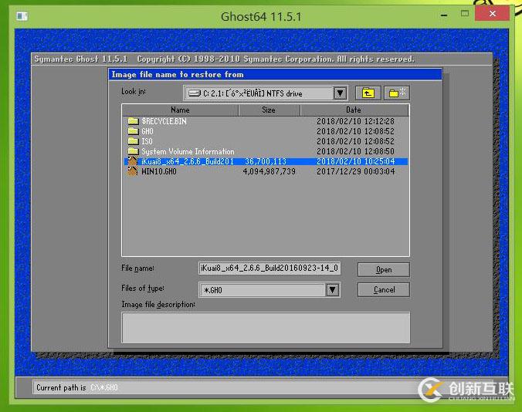Viewport: 522px width, 412px height.
Task: Click the File name input field
Action: click(269, 268)
